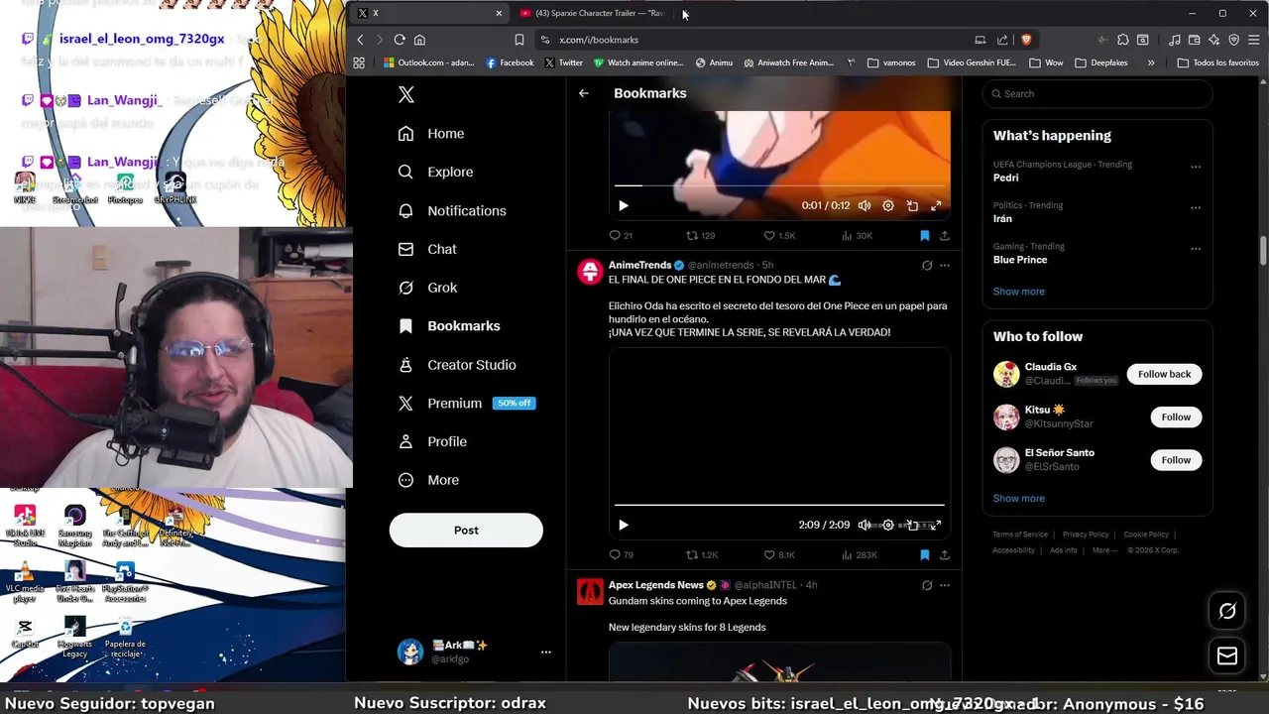Click the X Search field

(1097, 93)
